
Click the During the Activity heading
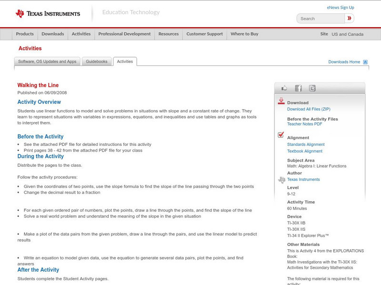[40, 156]
